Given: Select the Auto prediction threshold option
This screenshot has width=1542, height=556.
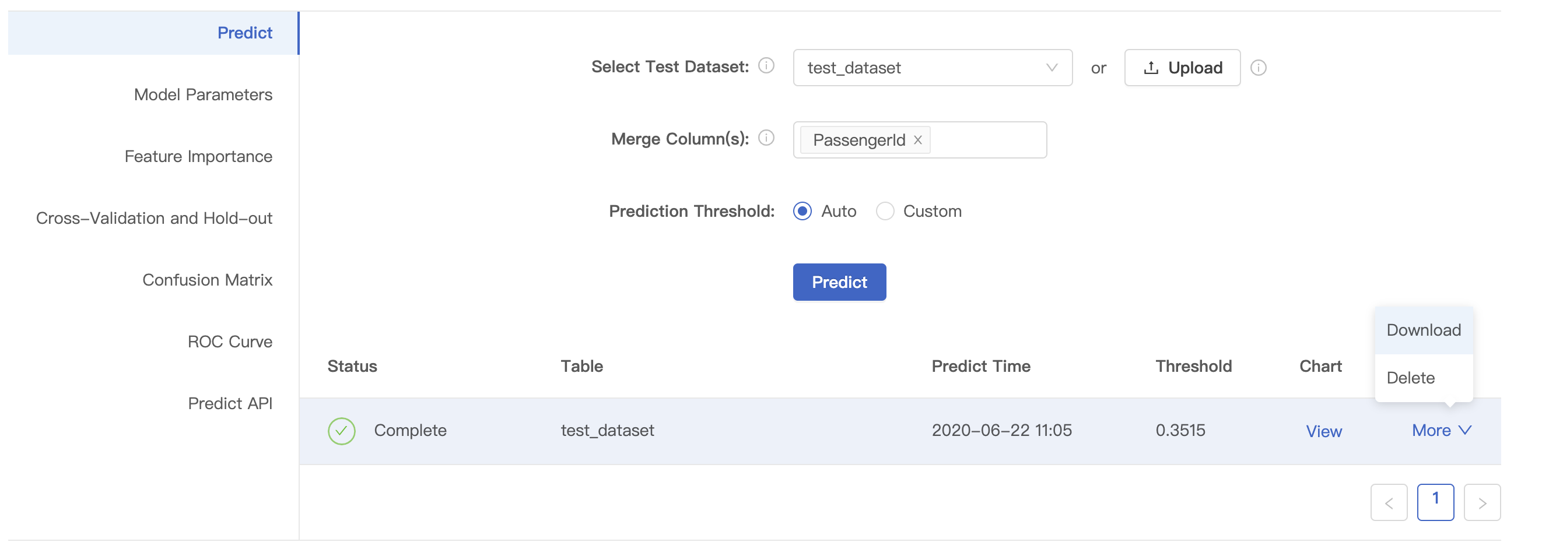Looking at the screenshot, I should (802, 211).
